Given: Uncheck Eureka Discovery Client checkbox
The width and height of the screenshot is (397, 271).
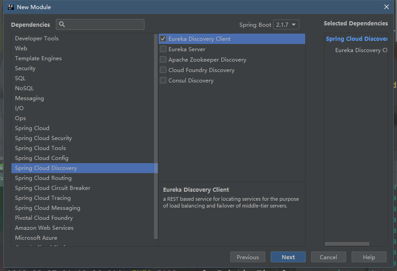Looking at the screenshot, I should (x=163, y=39).
